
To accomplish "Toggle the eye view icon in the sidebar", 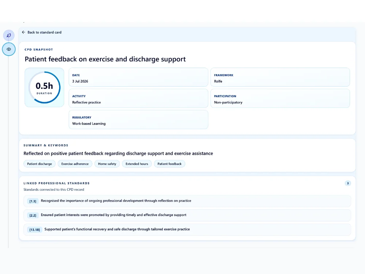I will tap(9, 49).
